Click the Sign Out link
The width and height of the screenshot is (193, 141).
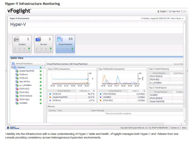tap(176, 11)
